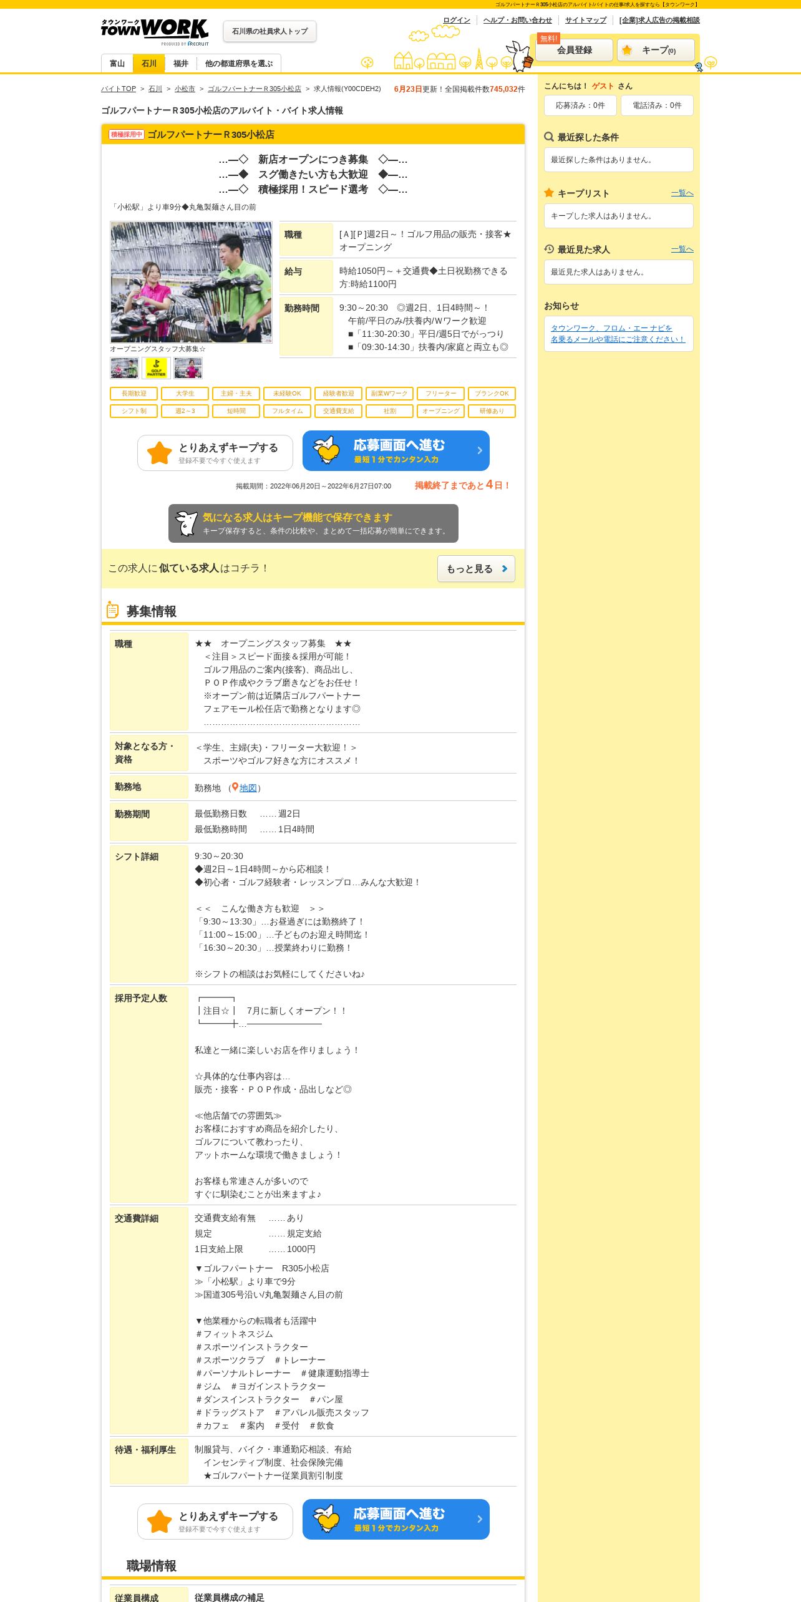Image resolution: width=801 pixels, height=1602 pixels.
Task: Click the map pin icon next to 地図
Action: click(235, 787)
